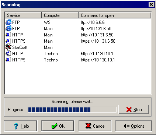Click the Command for open column header

[x=115, y=15]
